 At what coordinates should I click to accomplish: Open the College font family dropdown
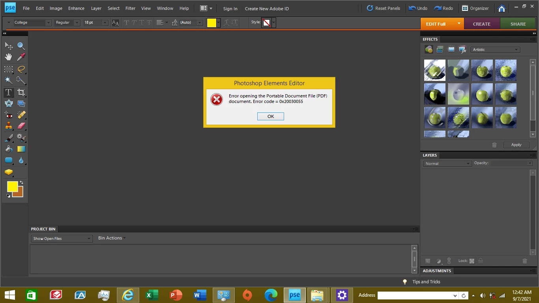click(x=49, y=23)
